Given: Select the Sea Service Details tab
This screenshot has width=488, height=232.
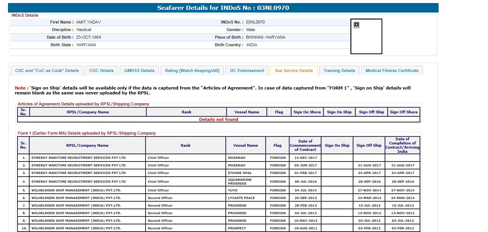Looking at the screenshot, I should (x=294, y=71).
